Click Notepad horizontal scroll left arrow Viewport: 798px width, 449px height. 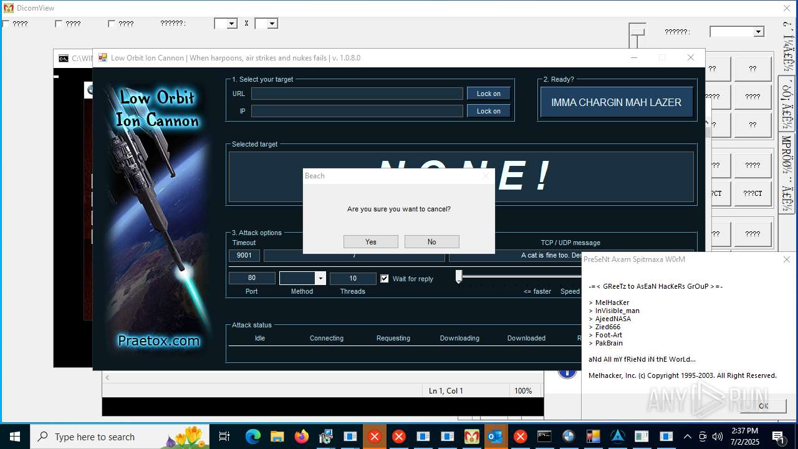click(x=107, y=377)
